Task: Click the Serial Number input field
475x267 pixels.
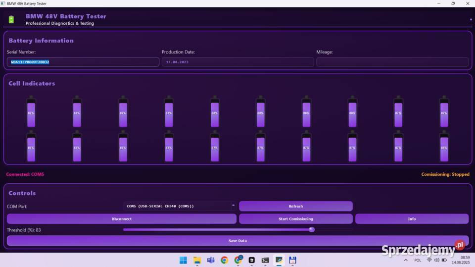Action: (x=83, y=62)
